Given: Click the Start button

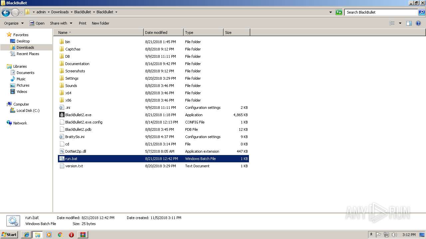Looking at the screenshot, I should [x=9, y=235].
